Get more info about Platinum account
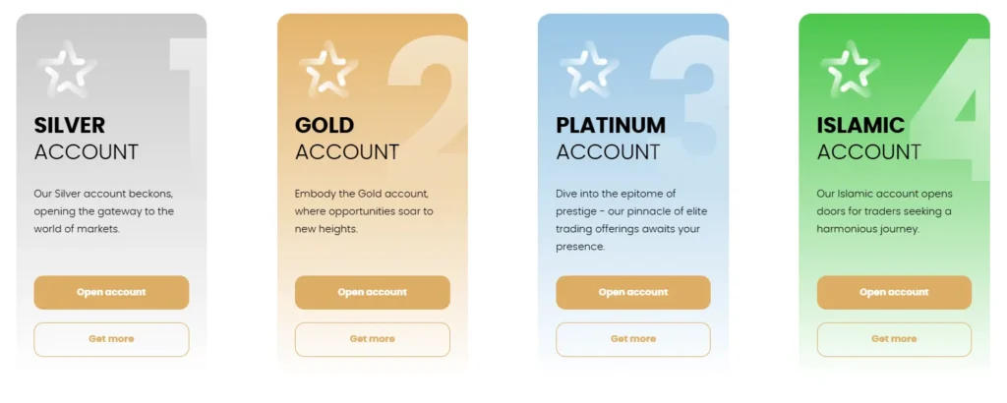 click(x=632, y=339)
